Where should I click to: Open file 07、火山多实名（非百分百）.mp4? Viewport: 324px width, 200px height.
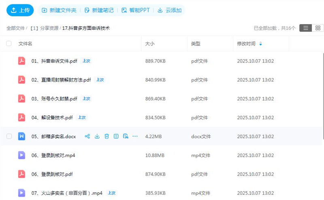click(67, 193)
